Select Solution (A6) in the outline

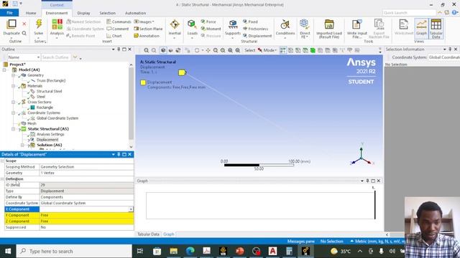pos(50,145)
